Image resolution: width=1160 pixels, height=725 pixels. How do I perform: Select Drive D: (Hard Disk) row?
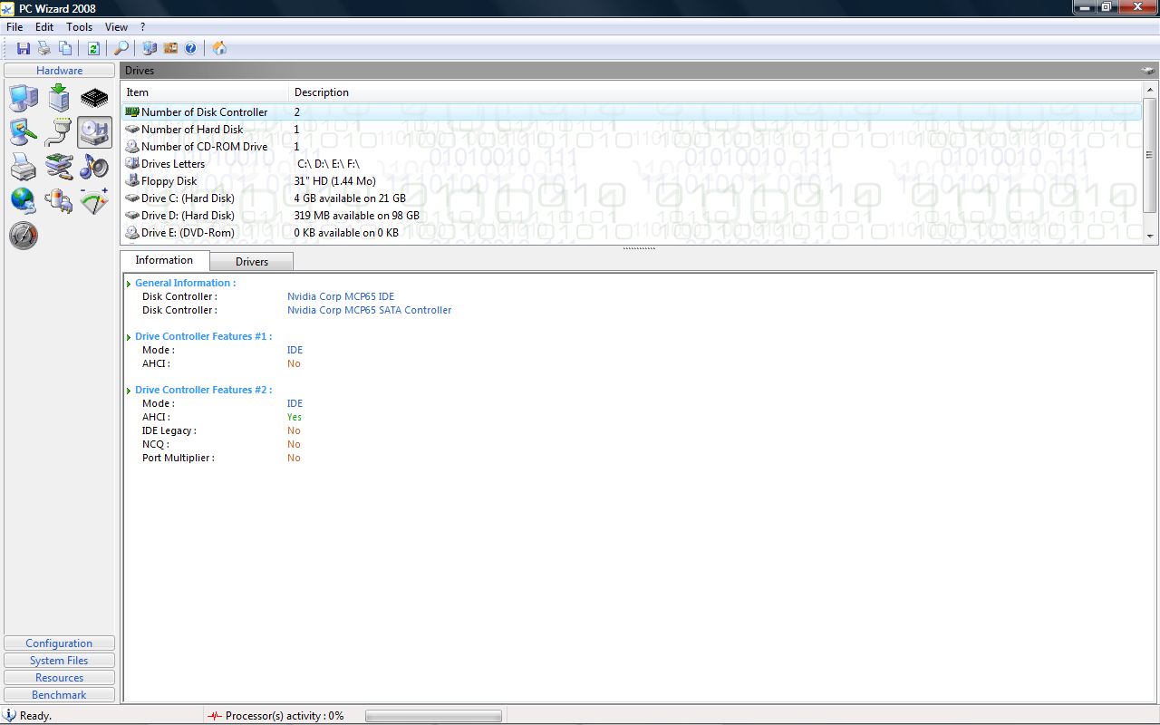pyautogui.click(x=632, y=216)
